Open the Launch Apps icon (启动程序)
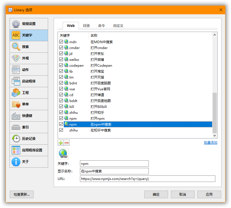The height and width of the screenshot is (208, 231). point(16,81)
